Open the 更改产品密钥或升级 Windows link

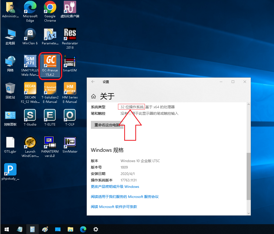115,187
